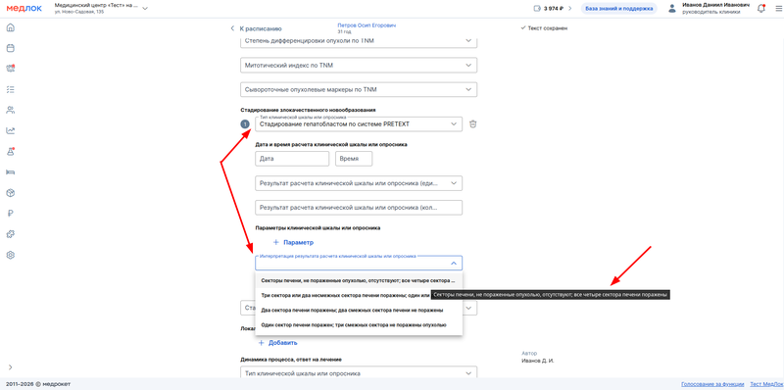Open the analytics chart sidebar icon

[x=10, y=131]
